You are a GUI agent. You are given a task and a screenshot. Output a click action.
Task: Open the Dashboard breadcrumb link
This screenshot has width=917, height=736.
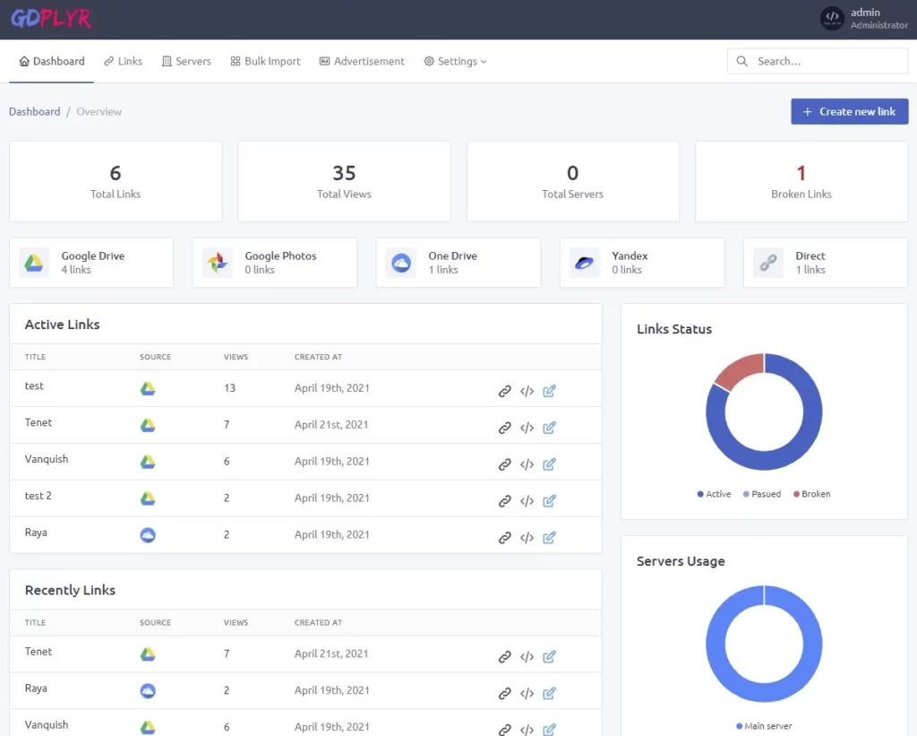[34, 111]
